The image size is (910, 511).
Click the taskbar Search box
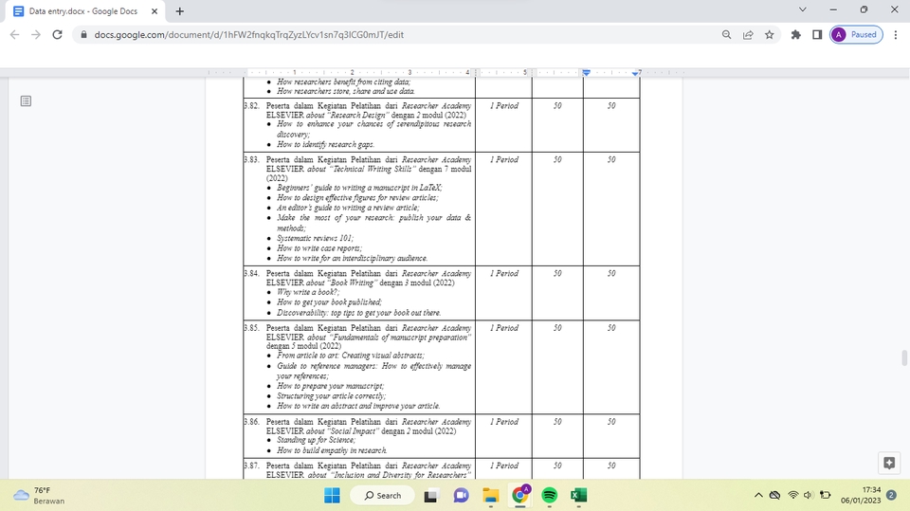(x=383, y=495)
